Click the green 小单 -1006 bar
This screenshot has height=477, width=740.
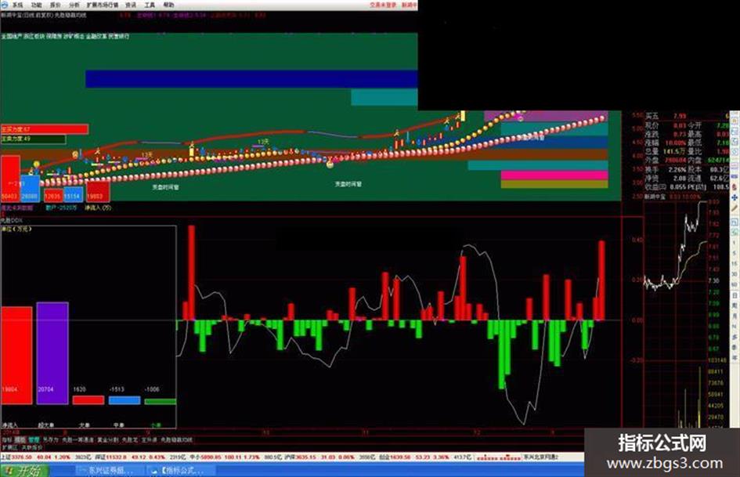[160, 402]
